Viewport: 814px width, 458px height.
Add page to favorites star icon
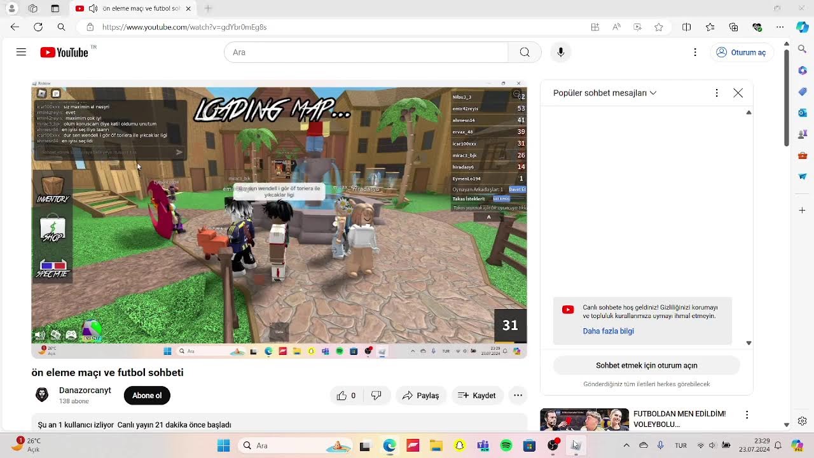tap(659, 27)
